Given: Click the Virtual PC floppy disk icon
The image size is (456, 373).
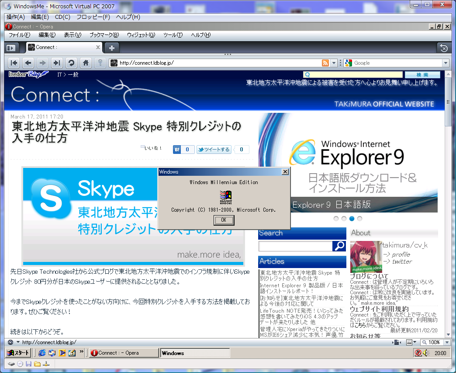Looking at the screenshot, I should point(28,364).
